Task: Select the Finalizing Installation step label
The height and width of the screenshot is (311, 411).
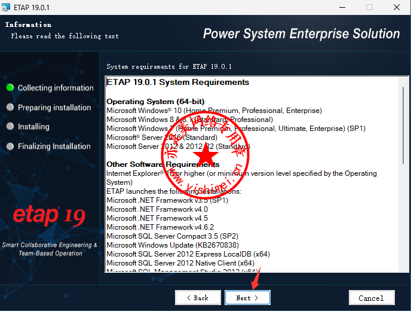Action: [x=54, y=147]
